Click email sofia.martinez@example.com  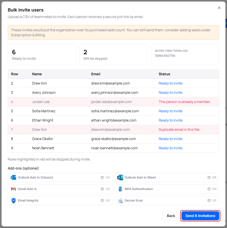[115, 111]
